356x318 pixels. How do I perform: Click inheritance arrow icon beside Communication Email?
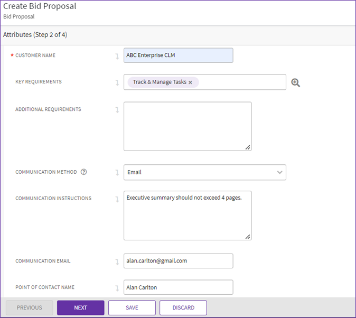[117, 261]
